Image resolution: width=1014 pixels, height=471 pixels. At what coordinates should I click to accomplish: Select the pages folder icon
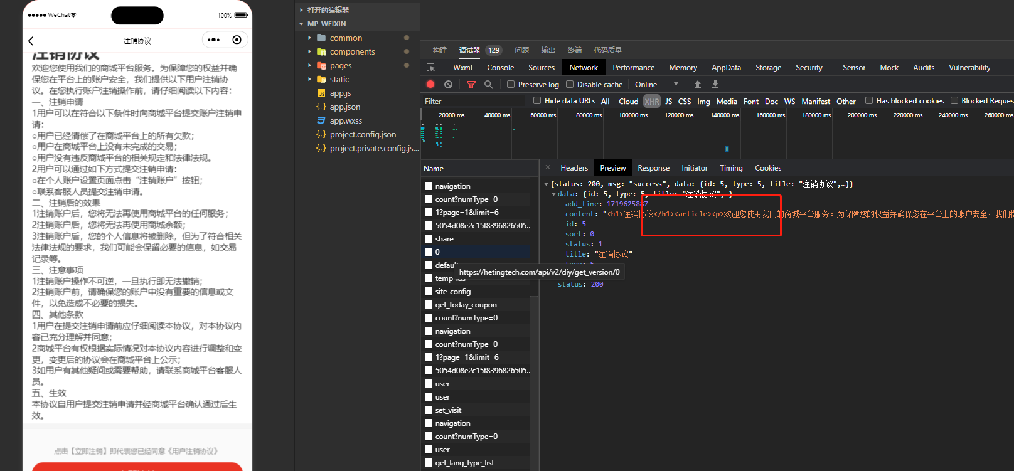[x=321, y=65]
